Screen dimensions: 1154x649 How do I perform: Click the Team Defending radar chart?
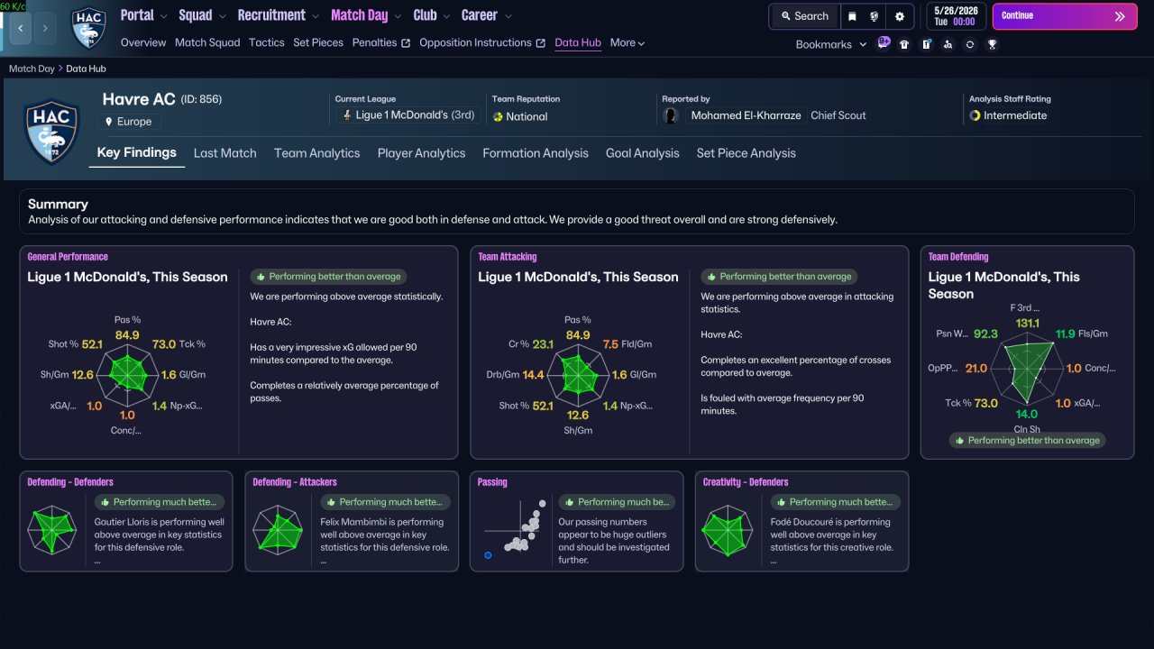(x=1027, y=369)
